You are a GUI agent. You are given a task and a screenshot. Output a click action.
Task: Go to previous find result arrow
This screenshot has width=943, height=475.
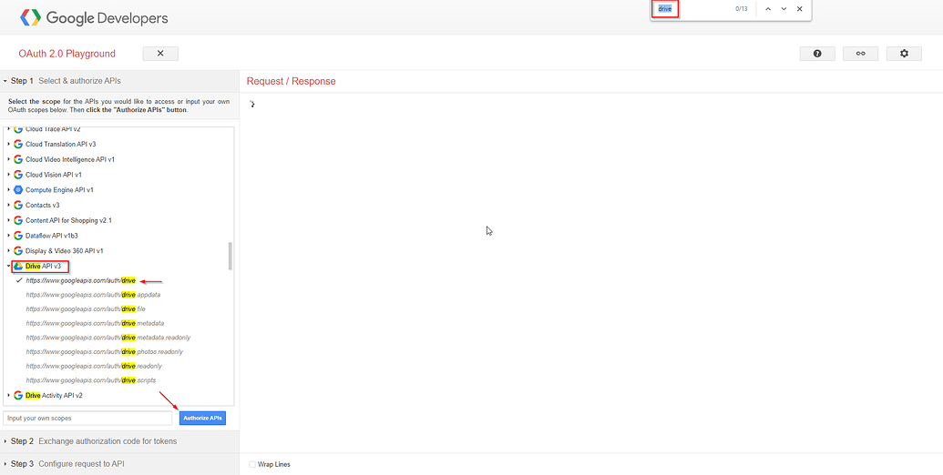[768, 9]
